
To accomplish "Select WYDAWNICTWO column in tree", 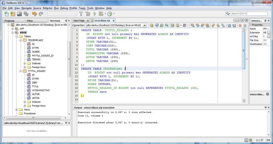I will pyautogui.click(x=41, y=90).
